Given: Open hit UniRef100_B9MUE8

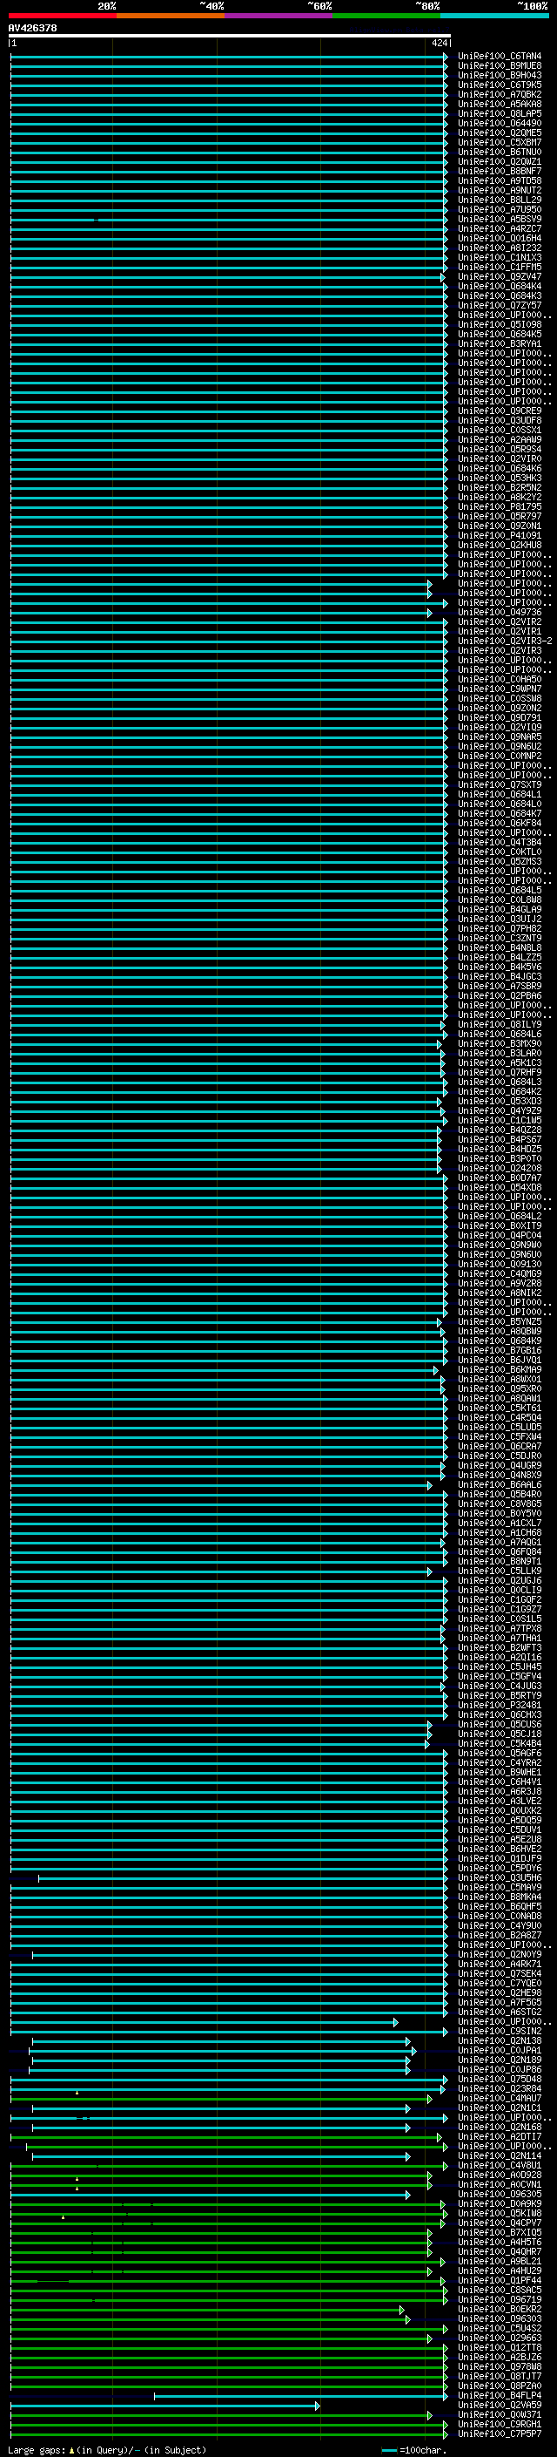Looking at the screenshot, I should point(499,66).
